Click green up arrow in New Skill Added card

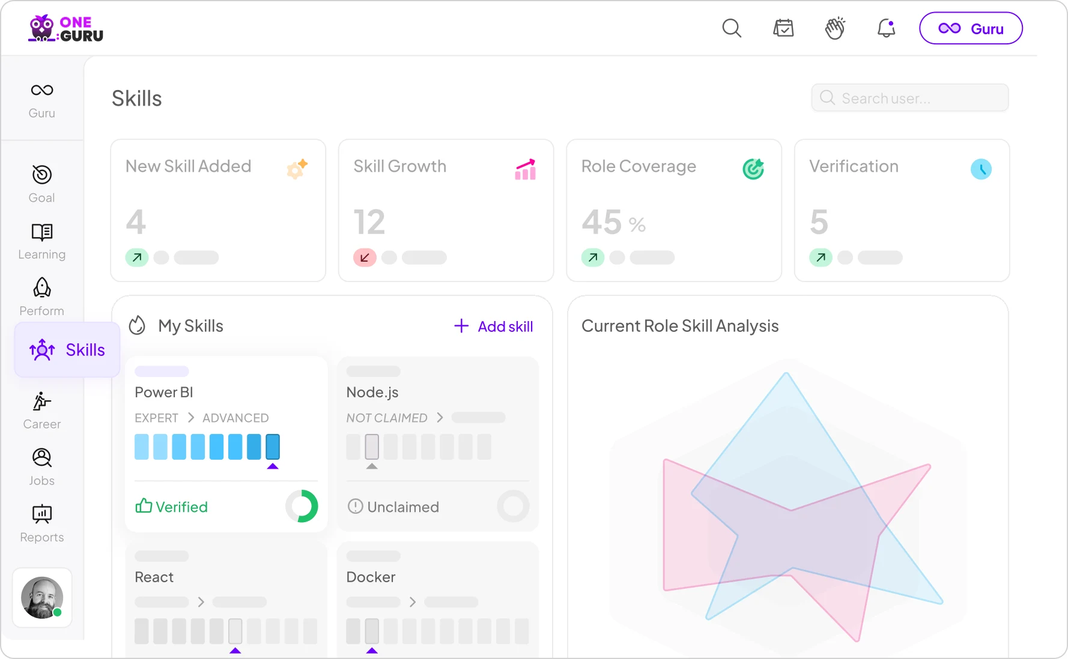pos(137,257)
